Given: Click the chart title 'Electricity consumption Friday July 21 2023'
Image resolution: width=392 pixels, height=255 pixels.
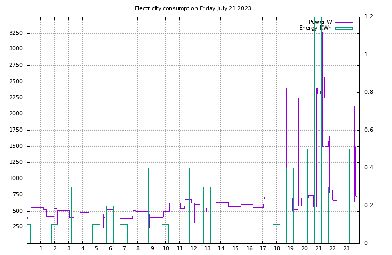Looking at the screenshot, I should [193, 8].
